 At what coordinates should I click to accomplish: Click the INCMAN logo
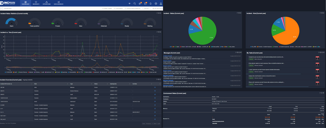tap(8, 3)
